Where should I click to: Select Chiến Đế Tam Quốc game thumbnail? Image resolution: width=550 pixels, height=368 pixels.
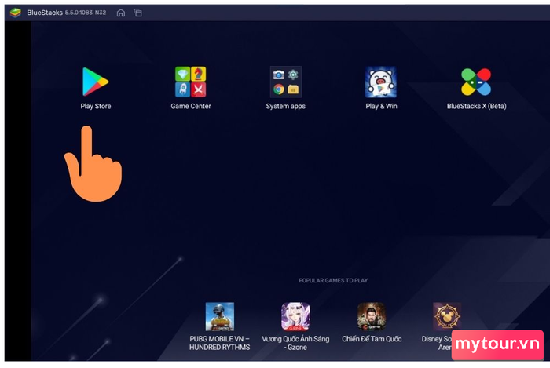pos(372,316)
